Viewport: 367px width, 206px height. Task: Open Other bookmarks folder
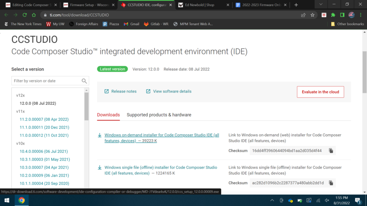click(x=347, y=24)
